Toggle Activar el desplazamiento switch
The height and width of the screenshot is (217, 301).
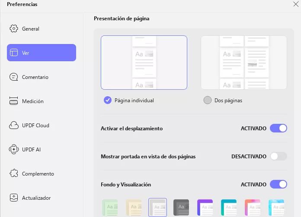(279, 128)
